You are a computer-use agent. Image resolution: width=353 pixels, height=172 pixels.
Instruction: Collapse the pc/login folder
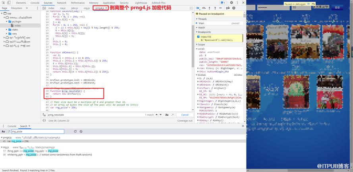(7, 21)
